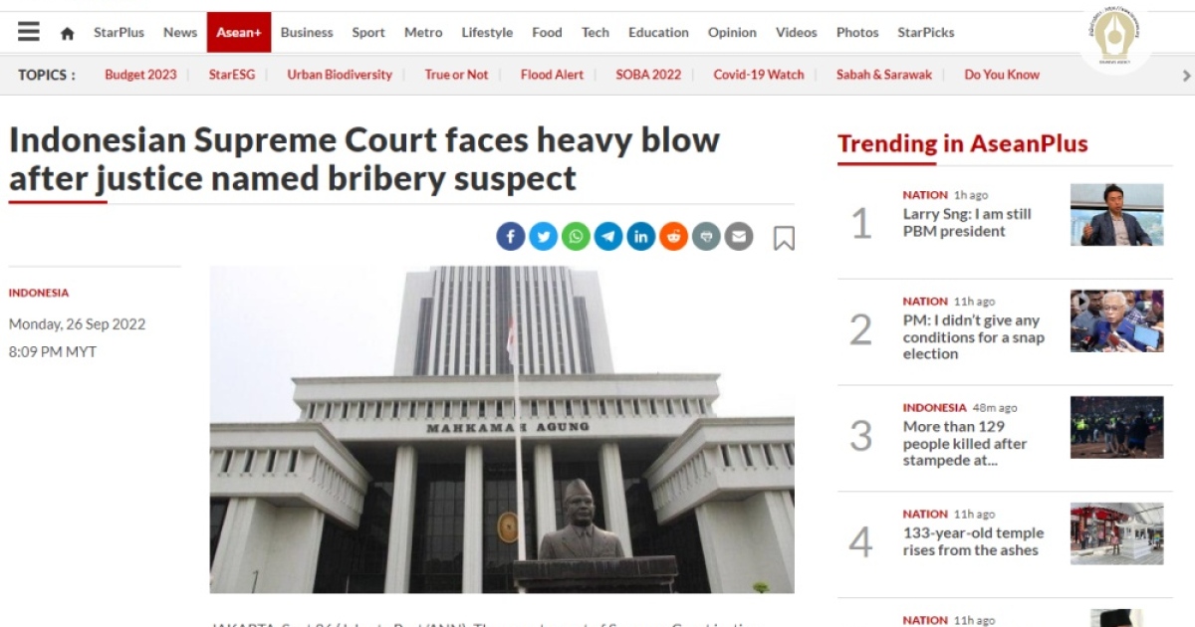1195x627 pixels.
Task: Print the article using printer icon
Action: pos(706,236)
